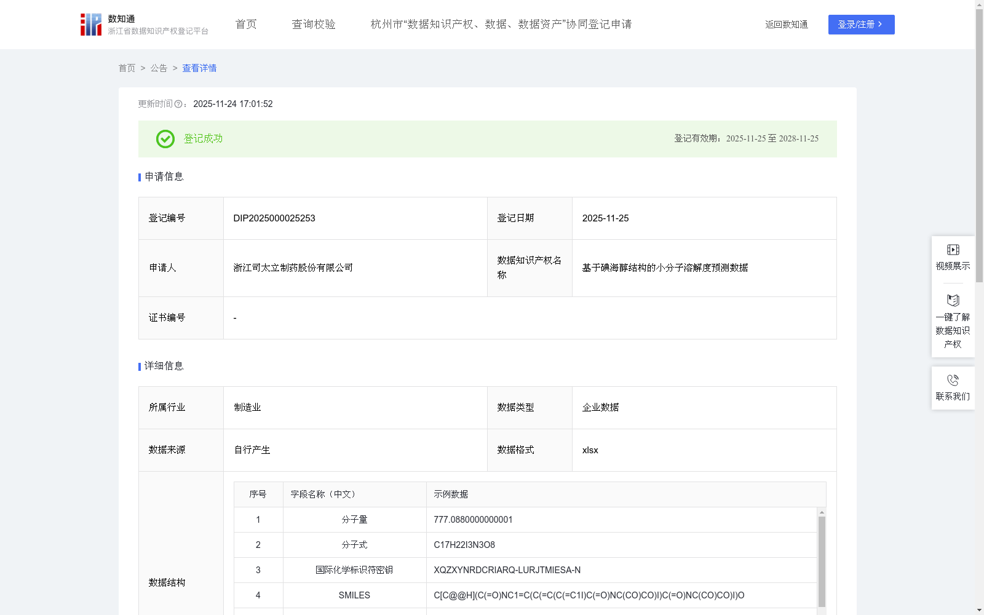Click the 登录/注册 button

861,25
